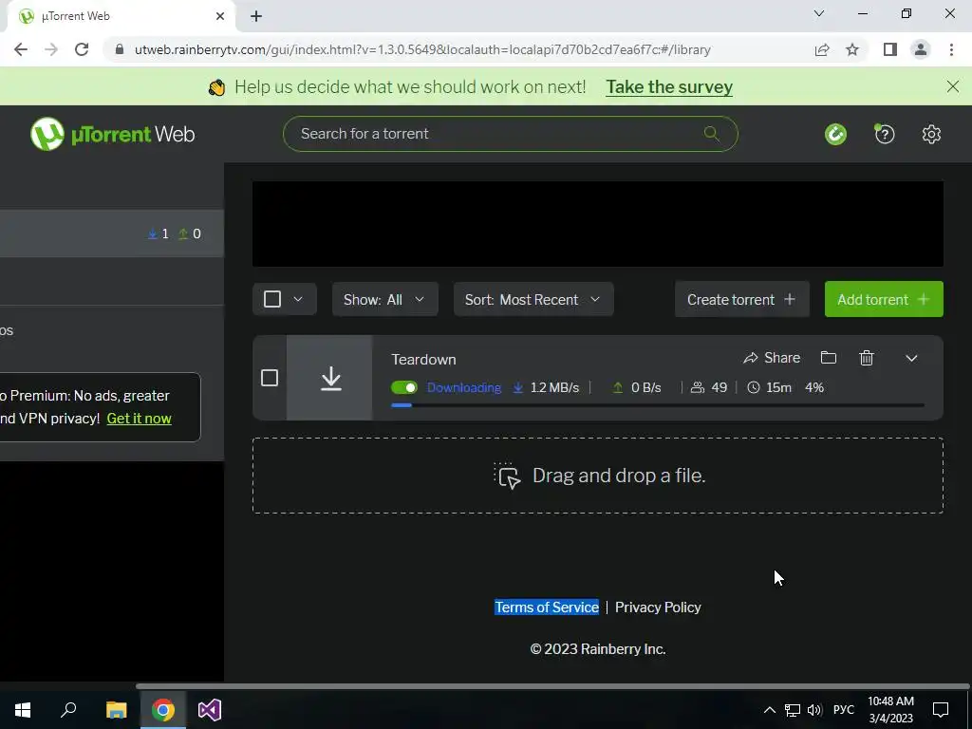This screenshot has width=972, height=729.
Task: Delete the Teardown torrent via trash icon
Action: 867,358
